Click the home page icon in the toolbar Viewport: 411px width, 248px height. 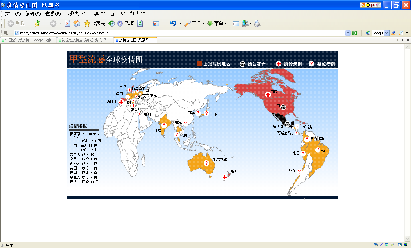(76, 23)
